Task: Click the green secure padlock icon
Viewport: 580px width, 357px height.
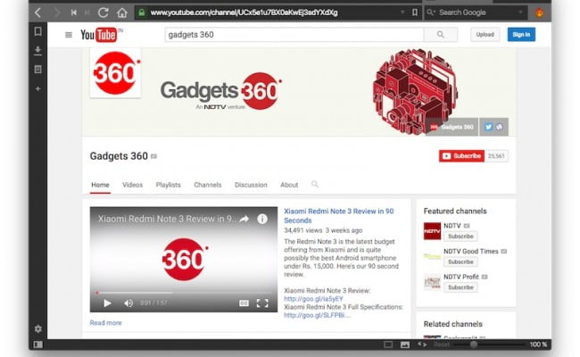Action: coord(141,12)
